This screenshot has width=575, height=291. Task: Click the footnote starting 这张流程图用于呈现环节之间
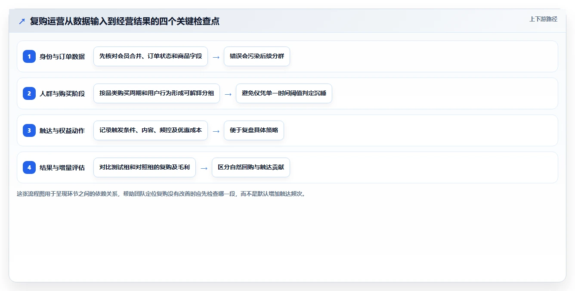pyautogui.click(x=161, y=194)
